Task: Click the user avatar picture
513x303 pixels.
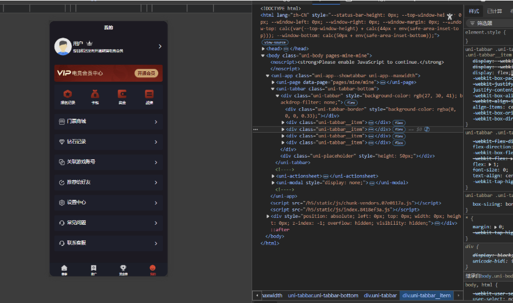Action: pyautogui.click(x=63, y=46)
